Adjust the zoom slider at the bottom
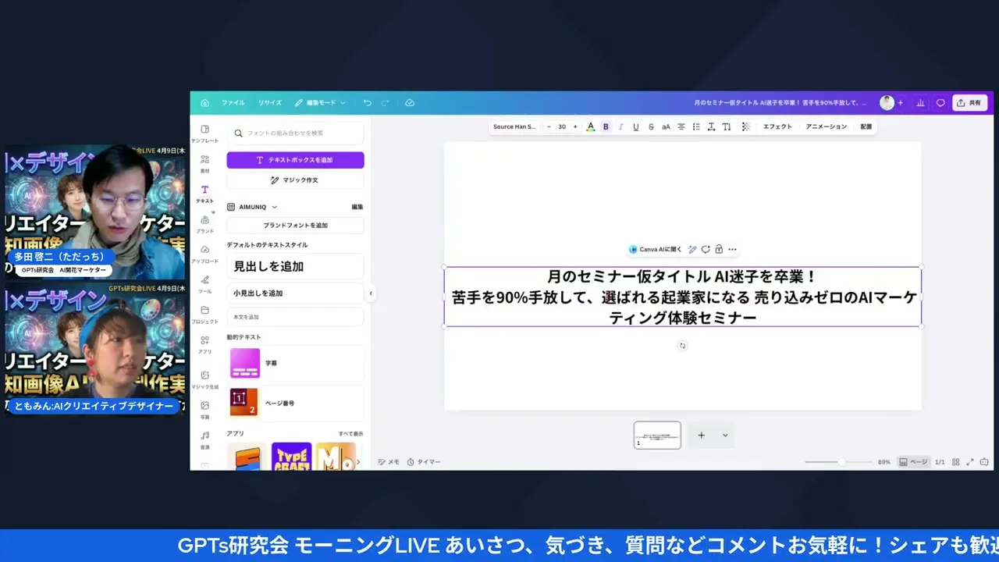Screen dimensions: 999x562 click(843, 461)
